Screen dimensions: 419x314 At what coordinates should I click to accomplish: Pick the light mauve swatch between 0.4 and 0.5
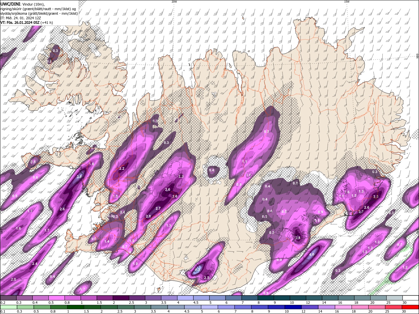click(x=40, y=298)
